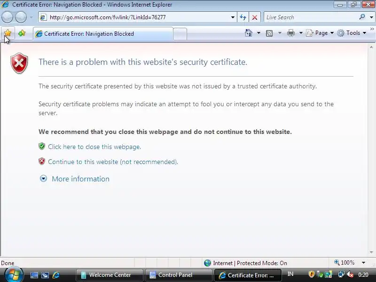Click the IN language bar indicator
Screen dimensions: 376x282
coord(290,274)
